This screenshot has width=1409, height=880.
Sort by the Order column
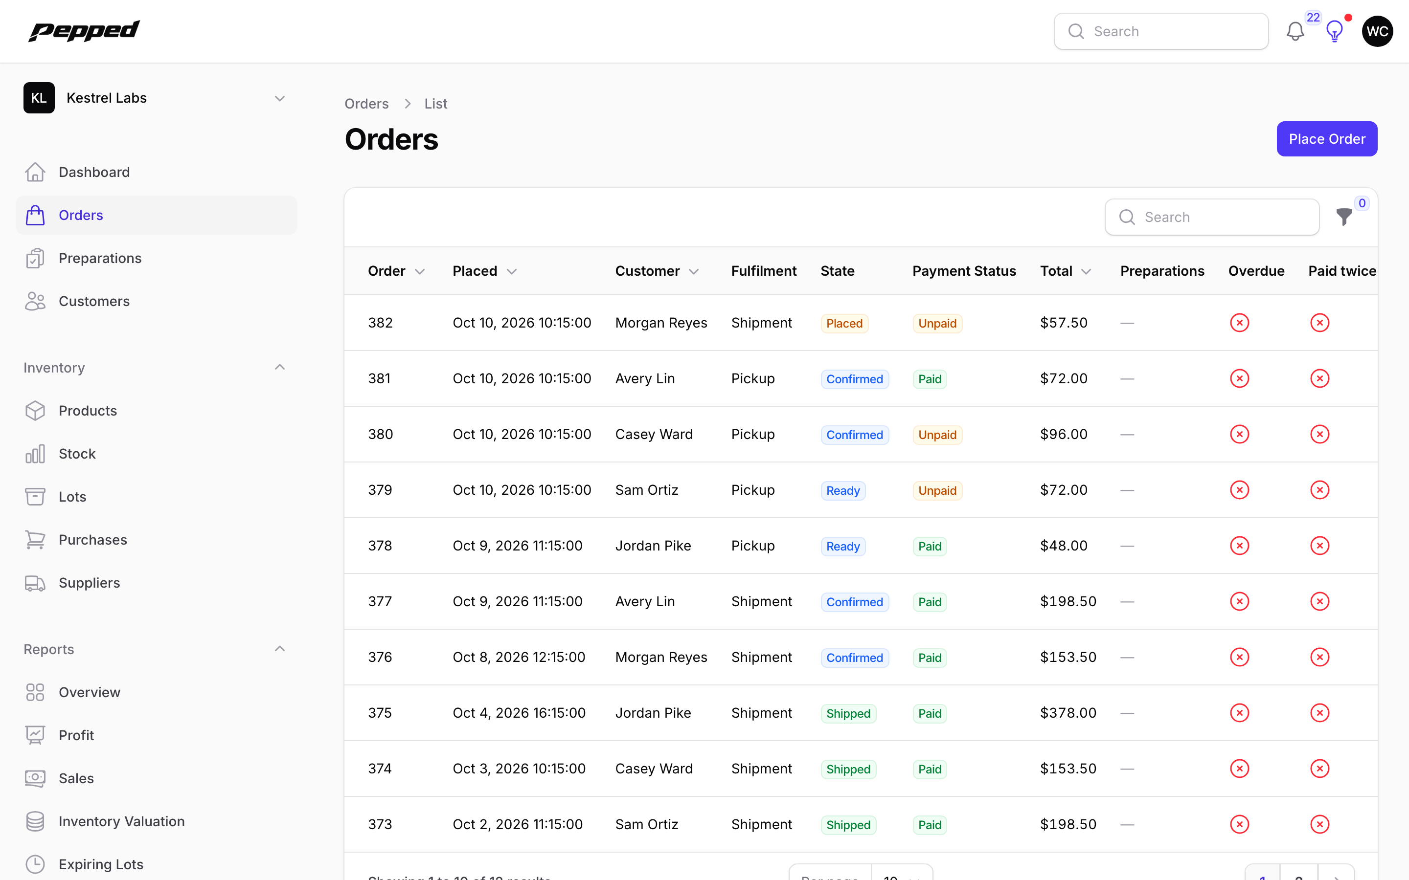[396, 271]
